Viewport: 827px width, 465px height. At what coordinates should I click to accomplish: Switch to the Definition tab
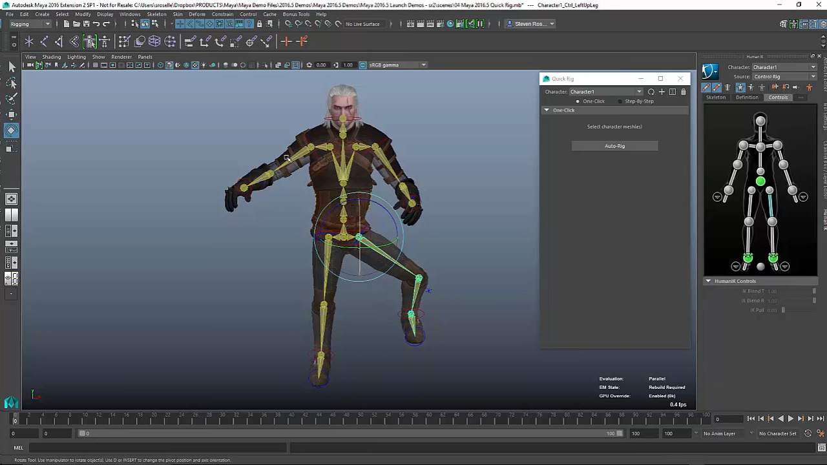pos(747,98)
